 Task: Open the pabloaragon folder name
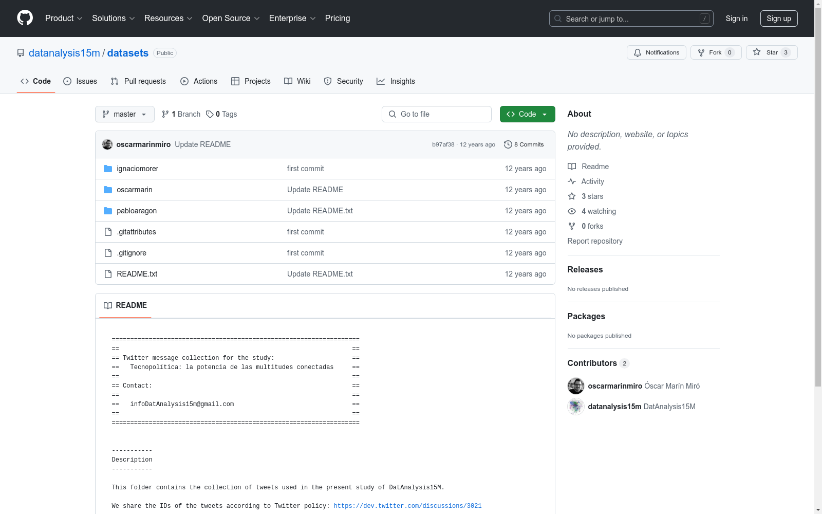pyautogui.click(x=137, y=211)
